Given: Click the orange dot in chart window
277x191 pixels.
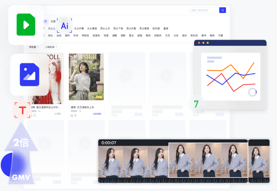Looking at the screenshot, I should pyautogui.click(x=199, y=43).
